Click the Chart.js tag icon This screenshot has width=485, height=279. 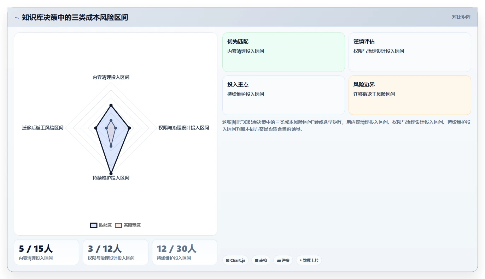228,260
